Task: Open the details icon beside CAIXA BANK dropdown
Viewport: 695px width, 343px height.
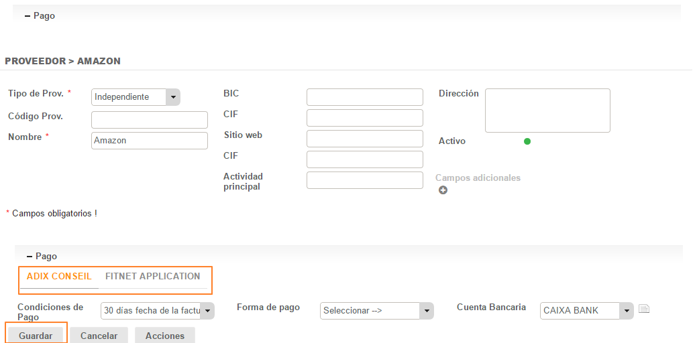Action: (x=644, y=310)
